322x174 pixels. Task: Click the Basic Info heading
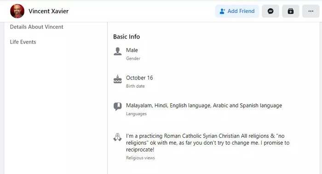coord(126,37)
